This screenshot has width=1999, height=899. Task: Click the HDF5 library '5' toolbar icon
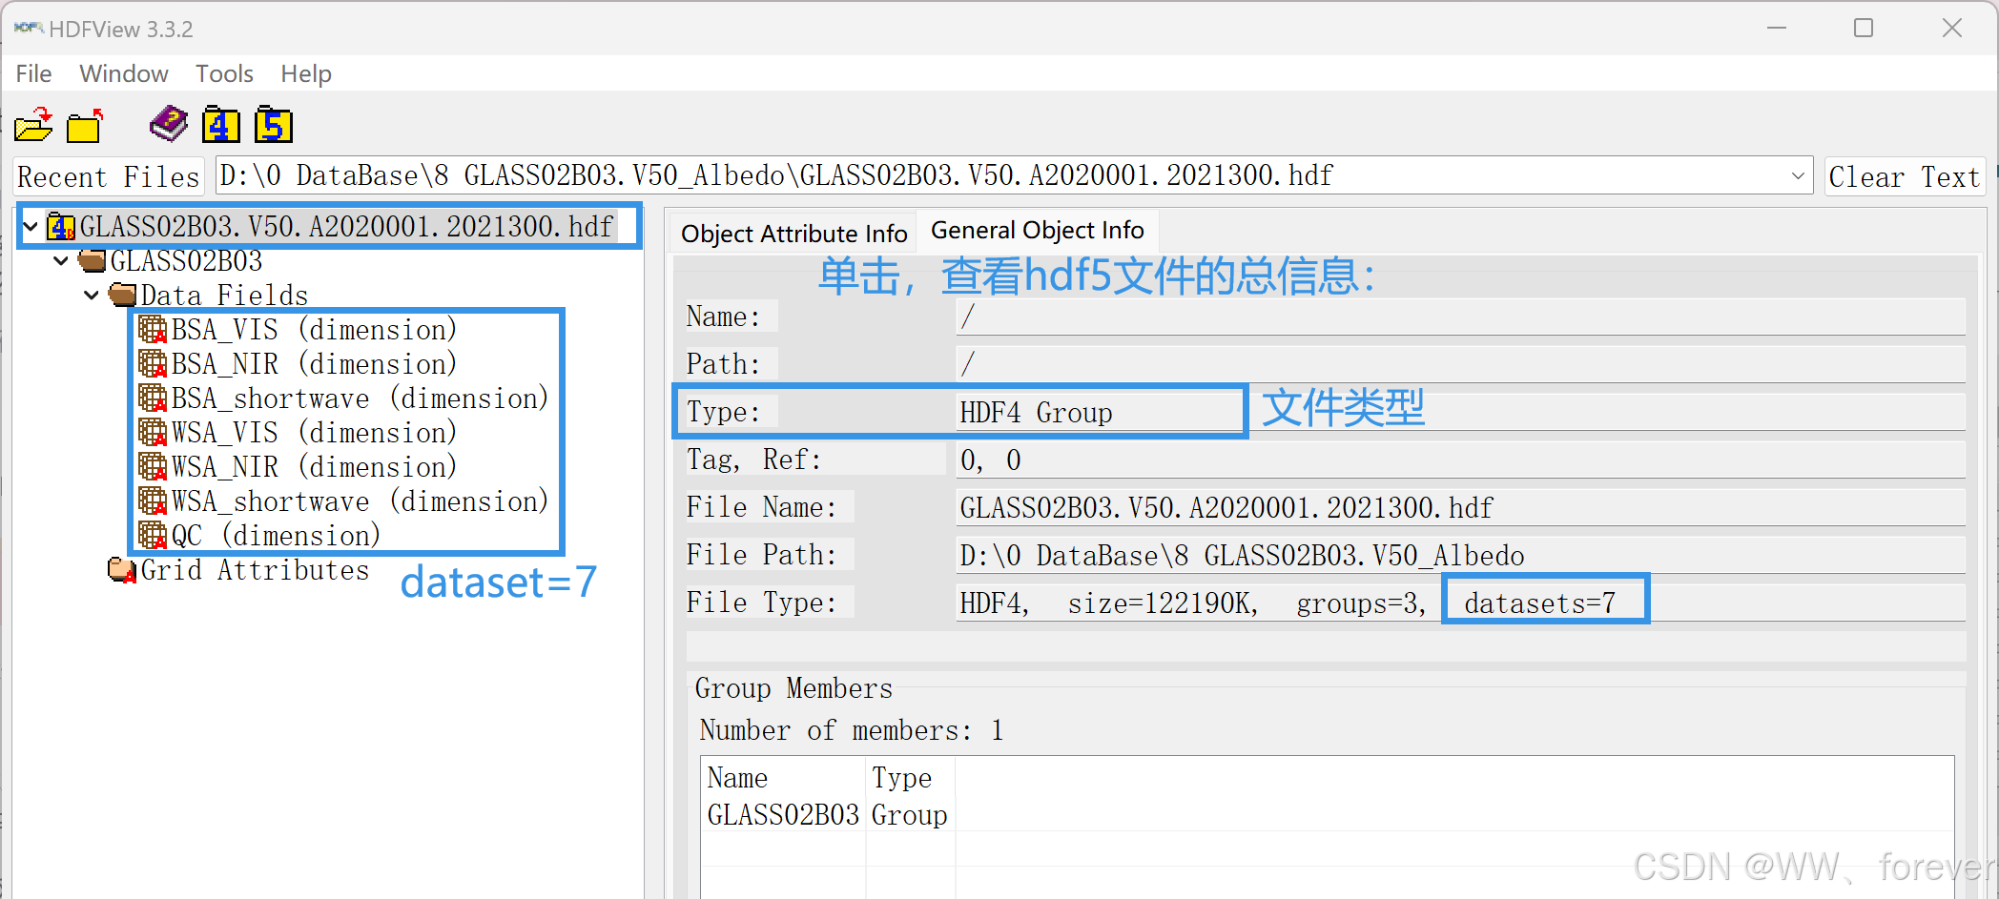click(272, 125)
